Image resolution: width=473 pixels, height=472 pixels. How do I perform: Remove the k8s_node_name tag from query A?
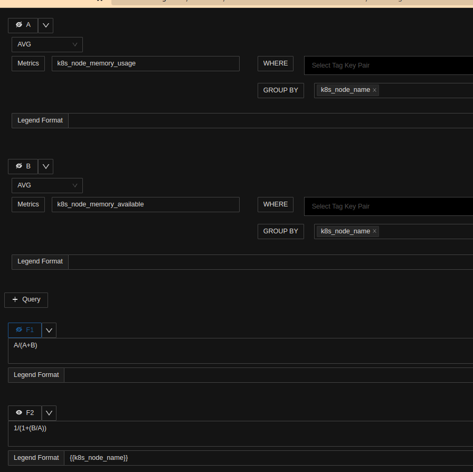(x=374, y=90)
